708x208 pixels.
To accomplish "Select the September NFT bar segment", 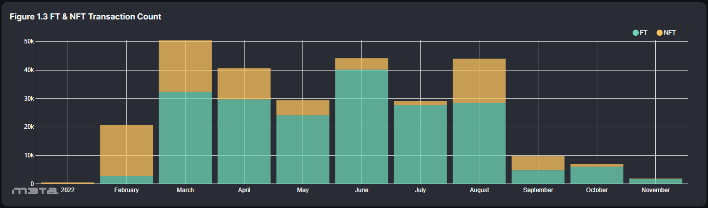I will click(538, 163).
